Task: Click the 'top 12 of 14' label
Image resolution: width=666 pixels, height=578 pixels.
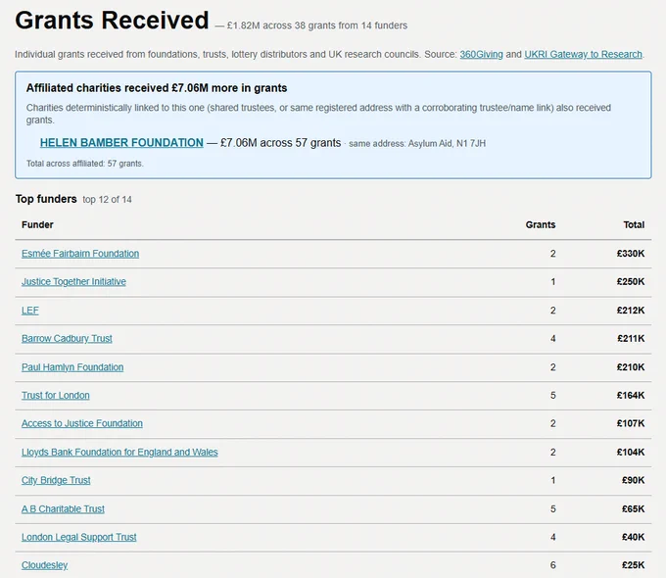Action: pos(107,200)
